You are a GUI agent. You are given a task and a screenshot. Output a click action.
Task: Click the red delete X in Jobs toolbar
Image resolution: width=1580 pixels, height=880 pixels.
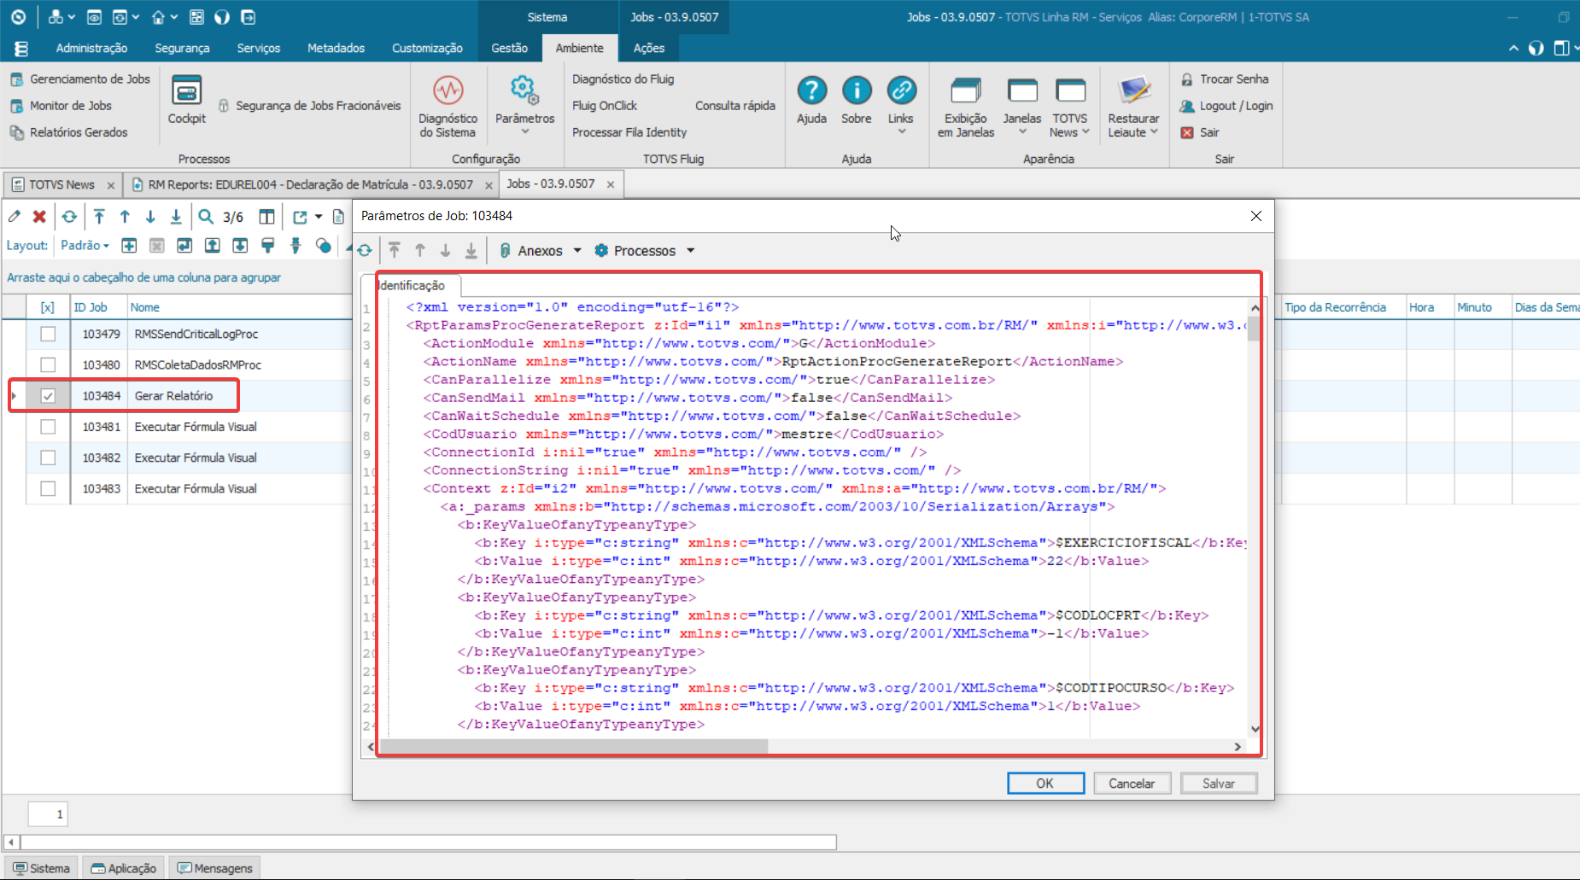coord(39,217)
